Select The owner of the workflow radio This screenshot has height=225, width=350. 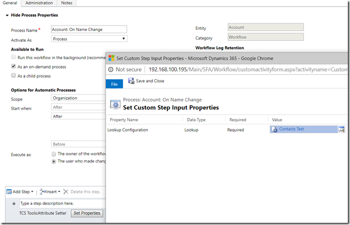(54, 154)
